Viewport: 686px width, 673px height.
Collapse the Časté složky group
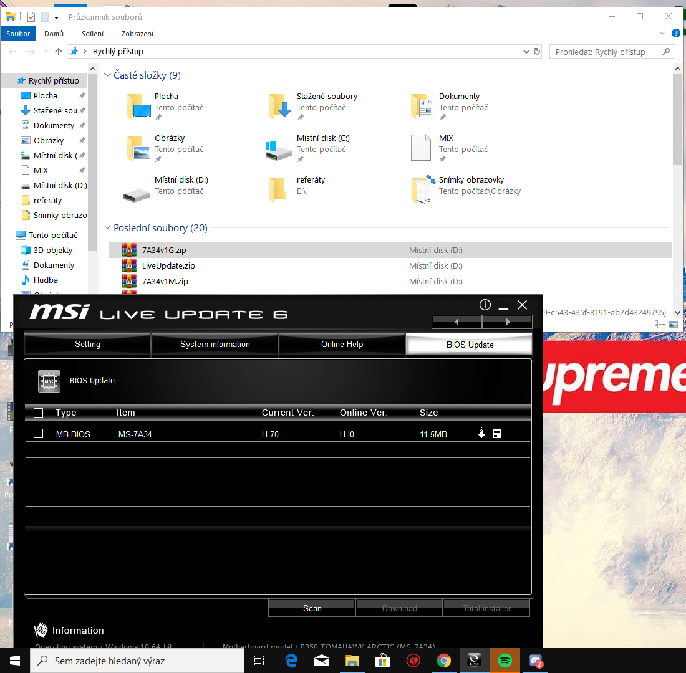108,75
